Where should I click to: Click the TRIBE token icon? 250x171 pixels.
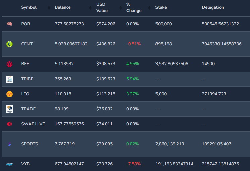10,79
